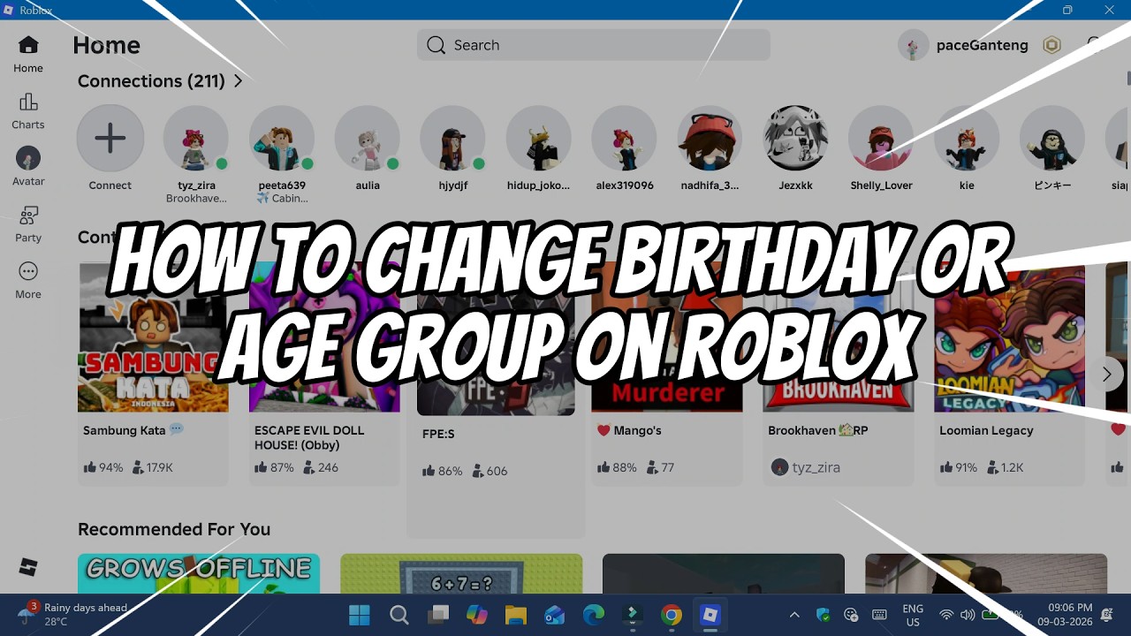Screen dimensions: 1131x636
Task: Open hidup_joko's connection avatar
Action: [x=539, y=139]
